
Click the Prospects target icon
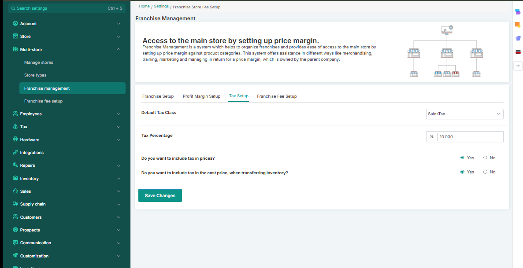pyautogui.click(x=15, y=230)
